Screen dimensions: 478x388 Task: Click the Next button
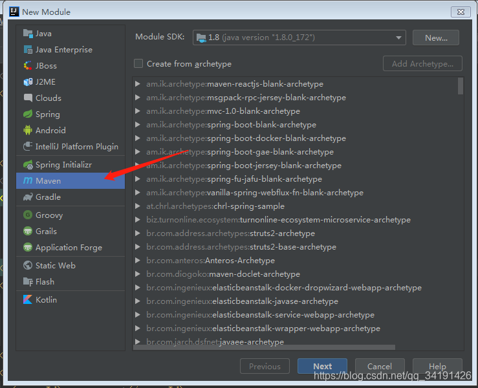[x=322, y=366]
